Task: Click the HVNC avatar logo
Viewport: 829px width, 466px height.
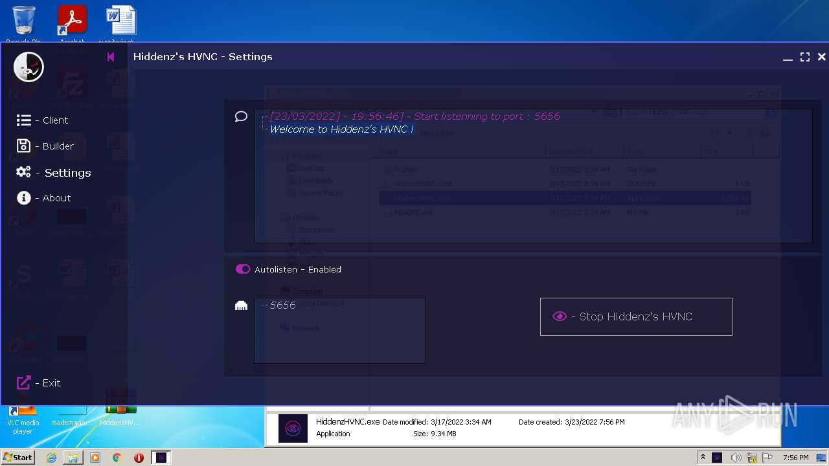Action: tap(28, 67)
